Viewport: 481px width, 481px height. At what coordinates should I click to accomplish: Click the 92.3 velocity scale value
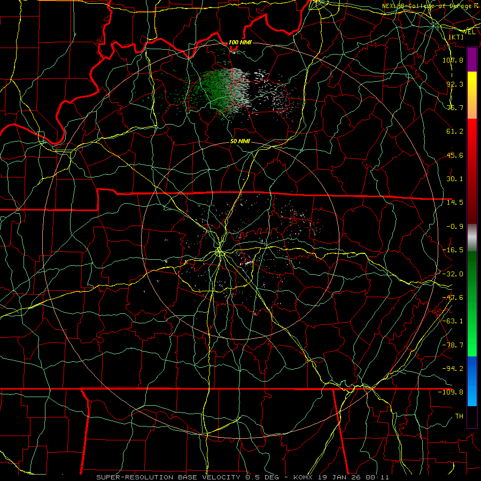[x=455, y=84]
